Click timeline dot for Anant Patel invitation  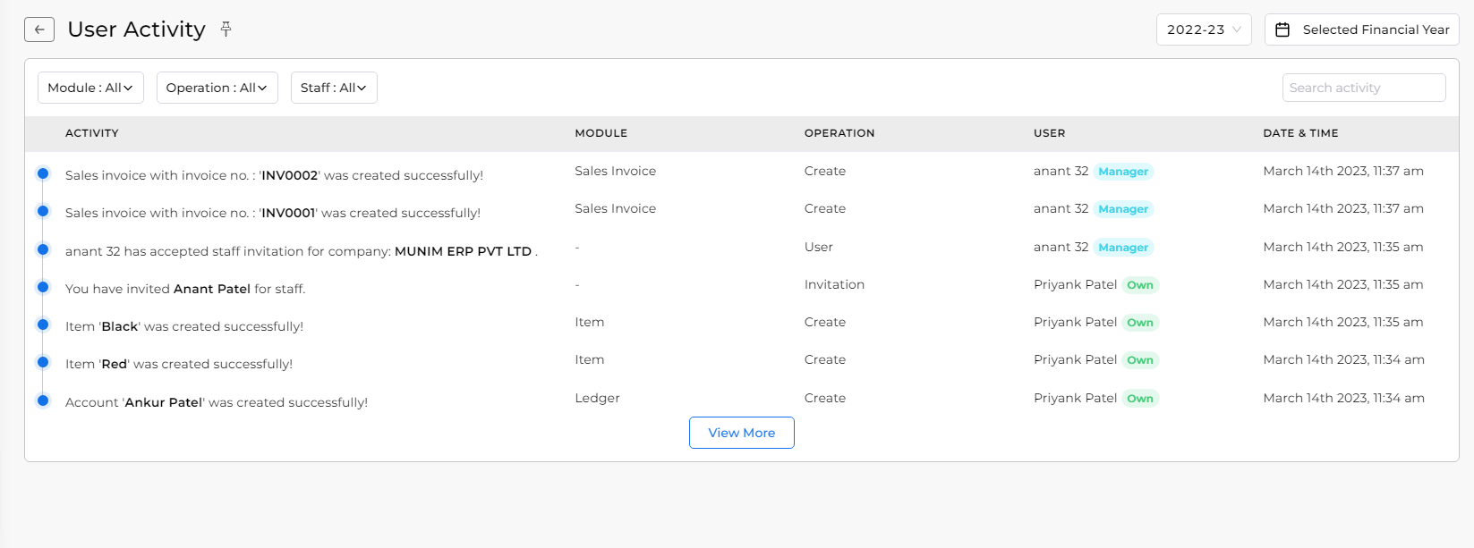pos(43,287)
